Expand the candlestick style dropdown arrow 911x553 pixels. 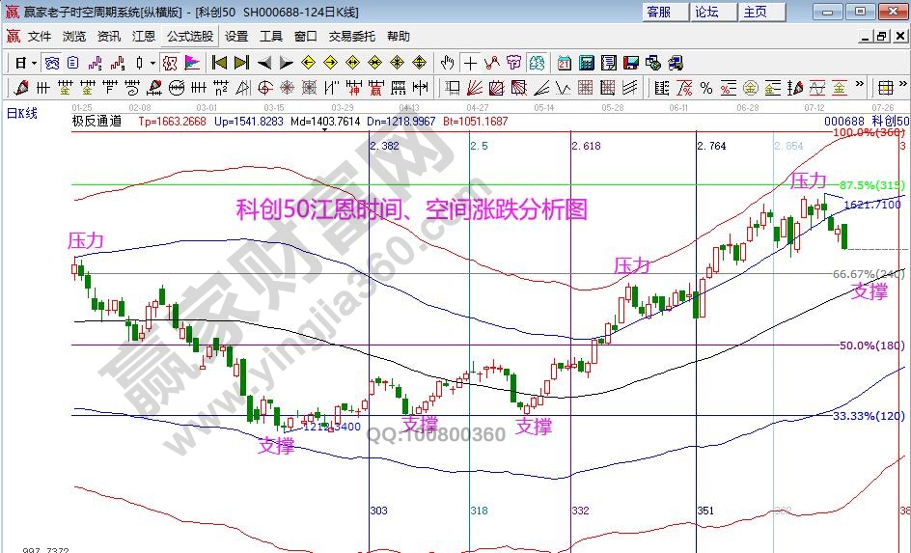point(152,63)
